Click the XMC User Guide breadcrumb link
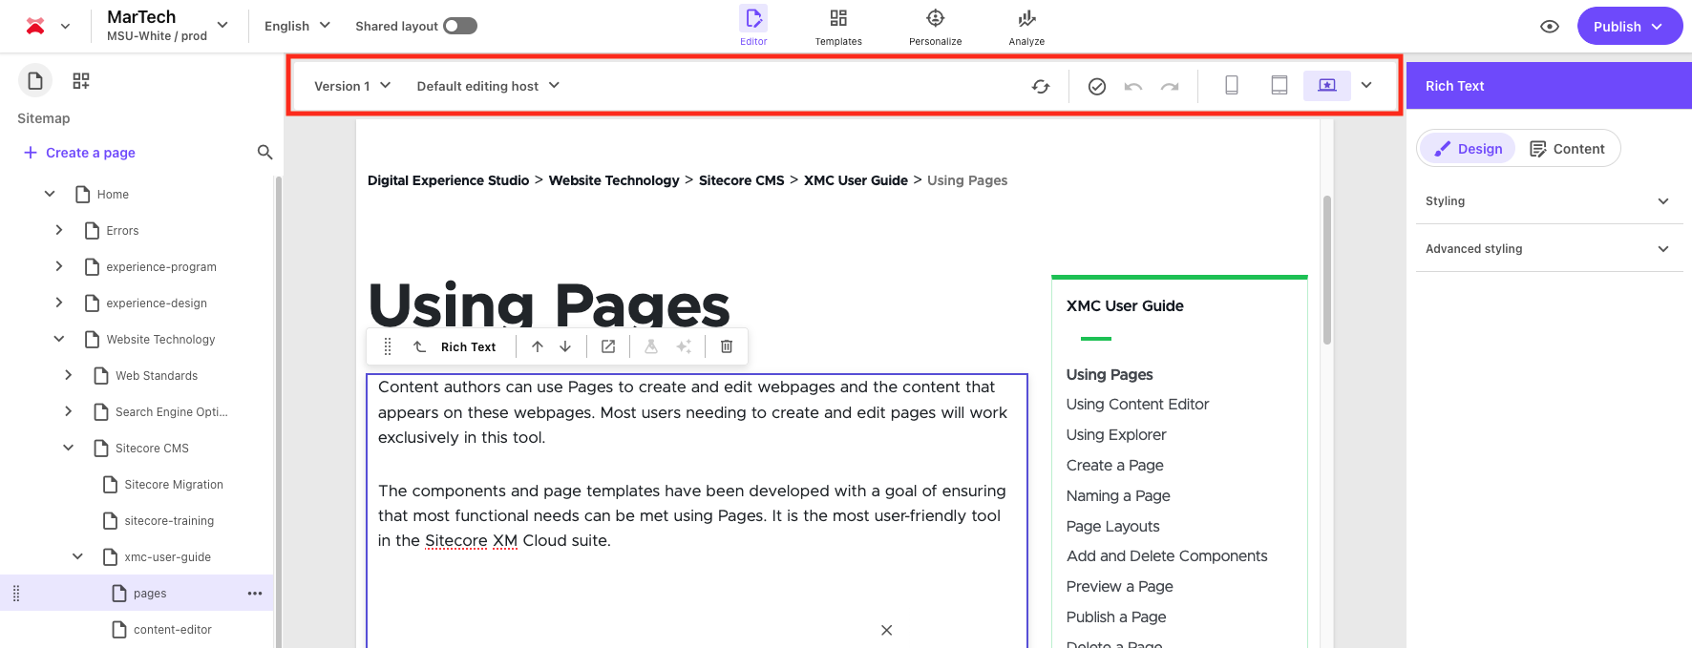The width and height of the screenshot is (1692, 648). pos(856,180)
